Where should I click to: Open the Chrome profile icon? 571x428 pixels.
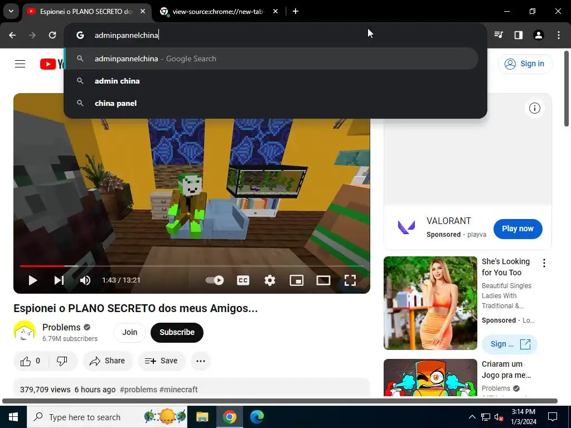(x=539, y=35)
